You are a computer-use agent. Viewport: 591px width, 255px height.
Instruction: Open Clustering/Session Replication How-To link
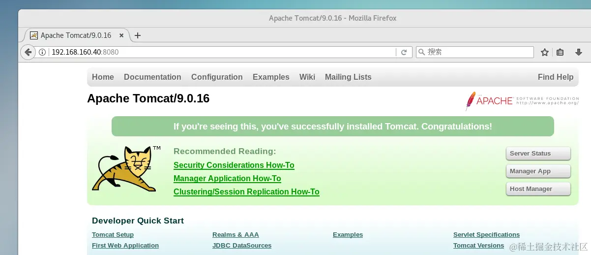click(x=246, y=192)
